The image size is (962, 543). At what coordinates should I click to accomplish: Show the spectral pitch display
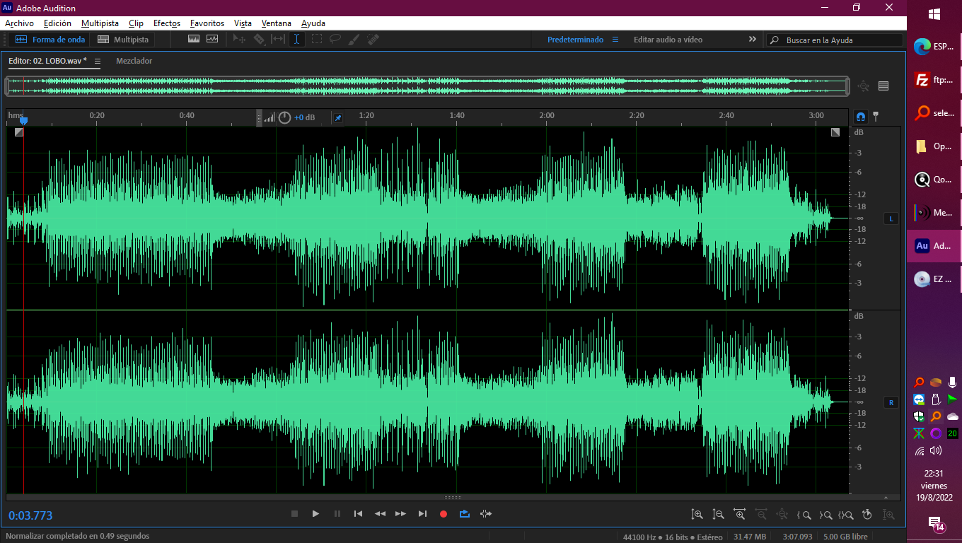coord(212,40)
